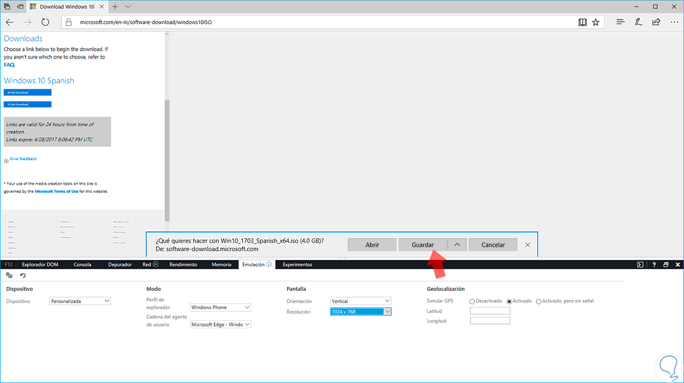Open the Hub panel
The width and height of the screenshot is (684, 383).
[x=620, y=22]
